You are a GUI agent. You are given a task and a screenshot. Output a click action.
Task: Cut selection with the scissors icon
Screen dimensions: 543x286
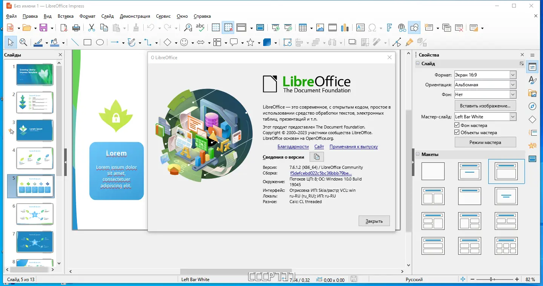92,28
